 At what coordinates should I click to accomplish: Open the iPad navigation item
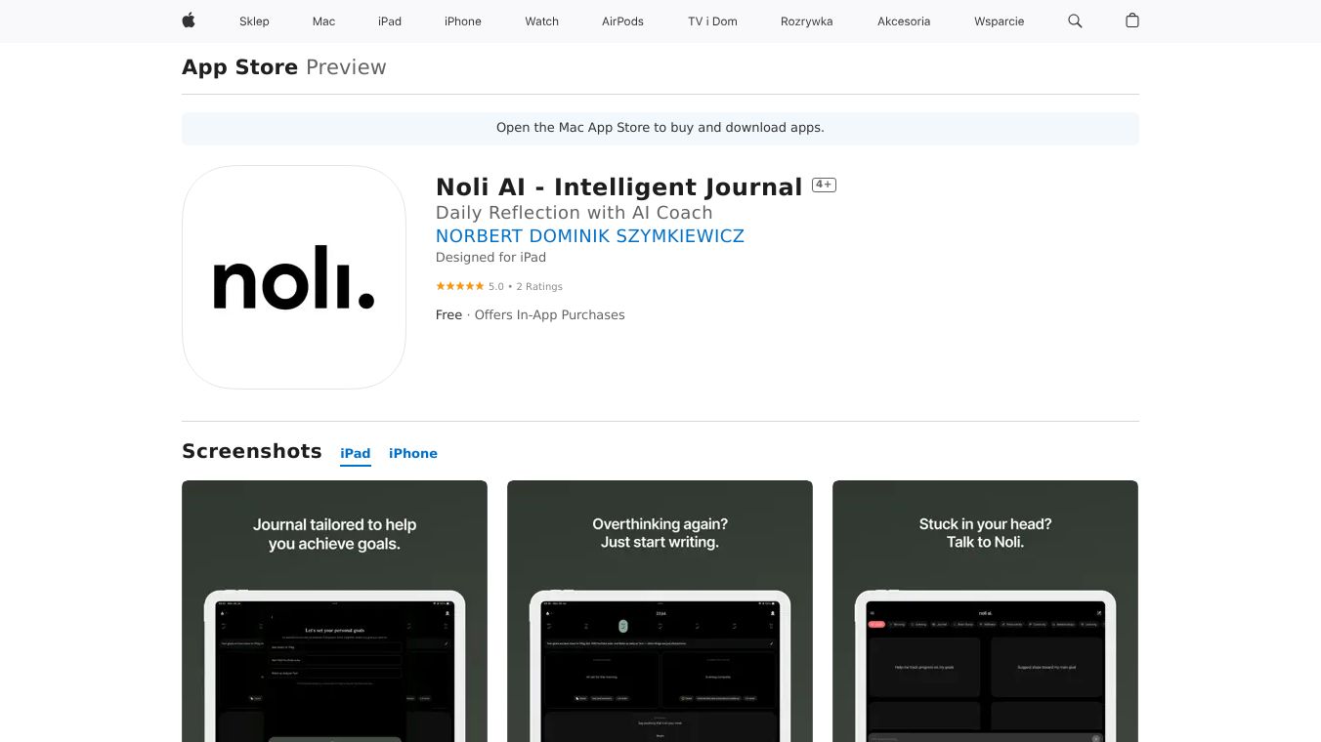390,21
